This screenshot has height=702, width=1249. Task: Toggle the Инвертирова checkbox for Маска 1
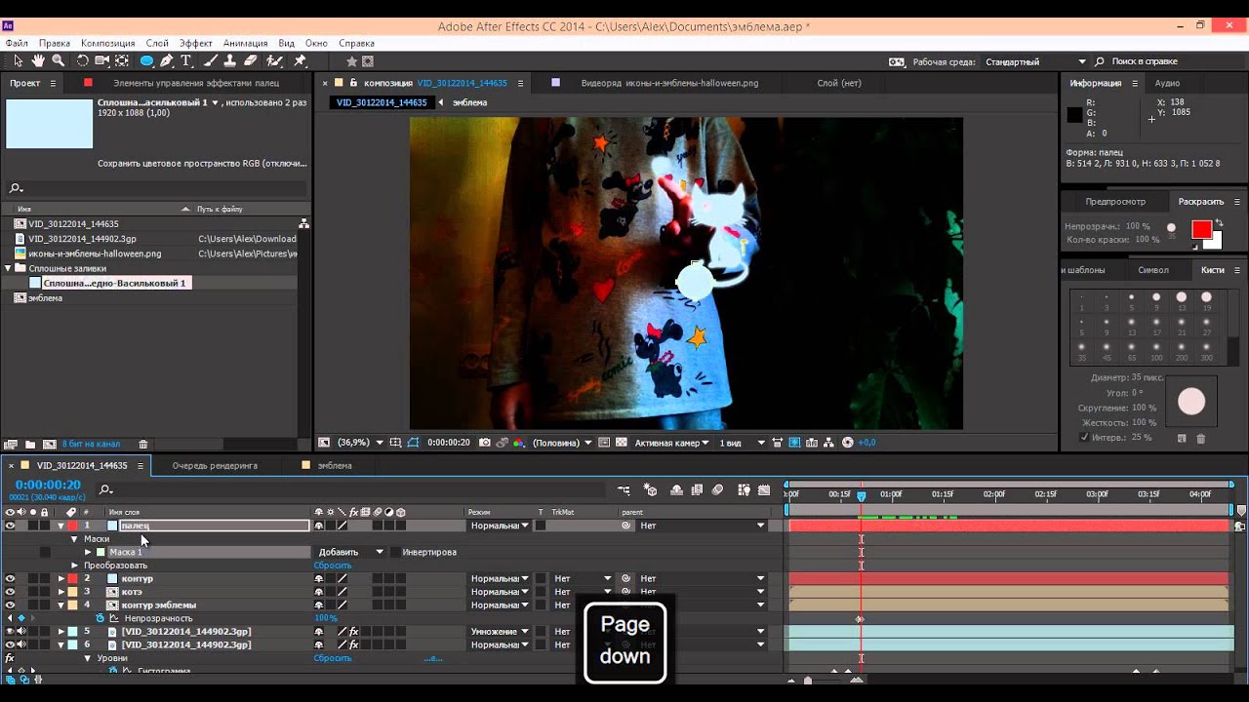click(x=394, y=552)
